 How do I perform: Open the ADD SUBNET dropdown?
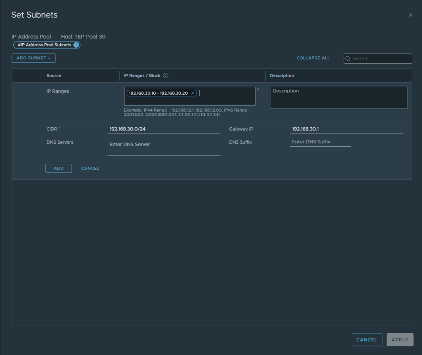pyautogui.click(x=33, y=58)
